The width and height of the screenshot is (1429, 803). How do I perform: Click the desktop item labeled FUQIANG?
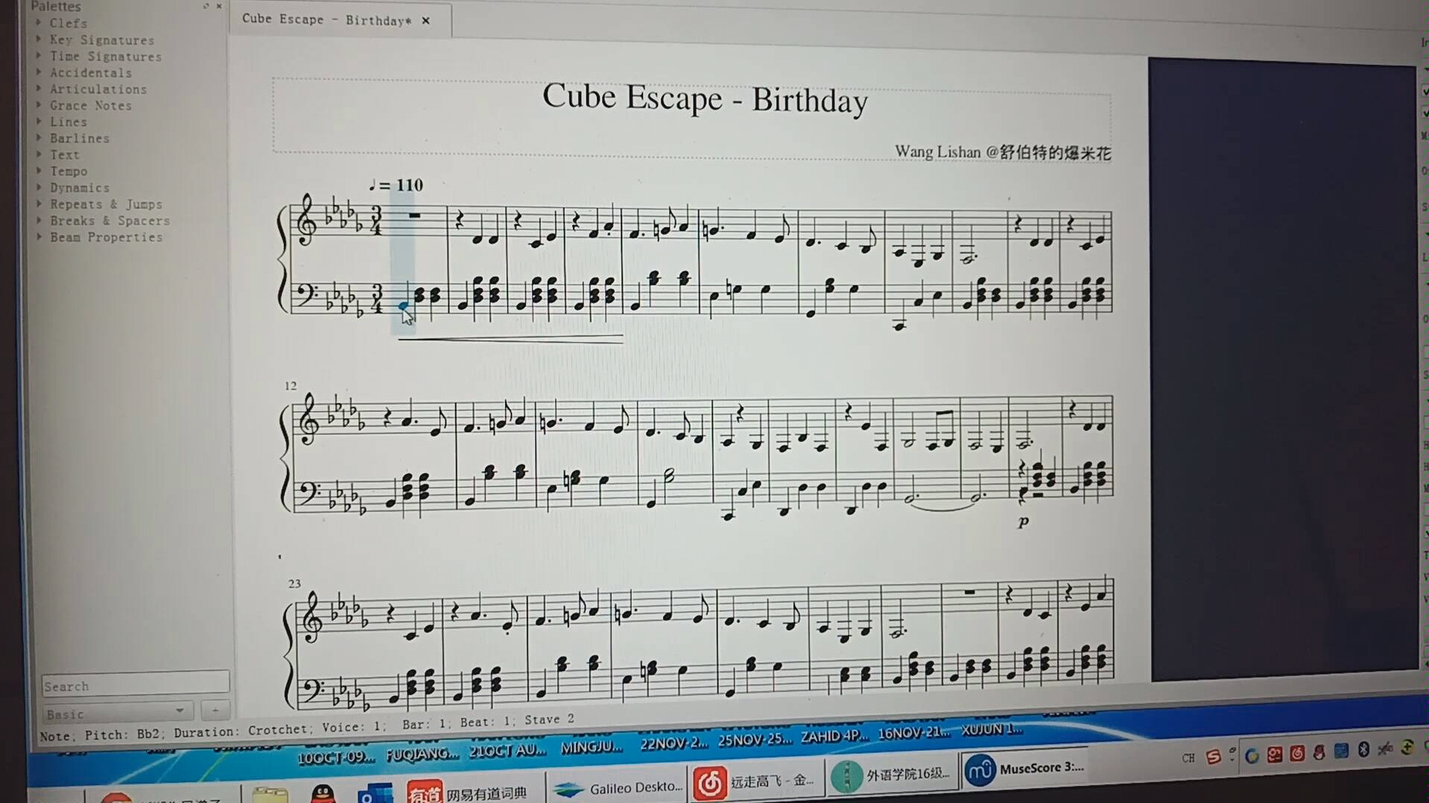tap(422, 754)
